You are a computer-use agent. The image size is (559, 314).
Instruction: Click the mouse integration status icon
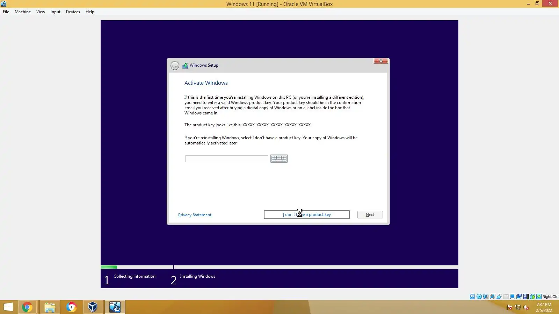(532, 297)
